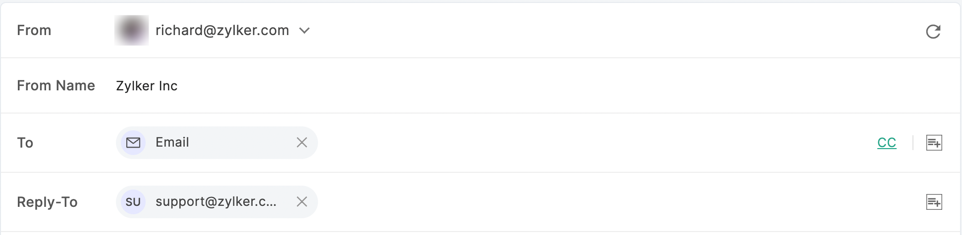The image size is (962, 235).
Task: Click empty space in the Reply-To field
Action: [x=619, y=202]
